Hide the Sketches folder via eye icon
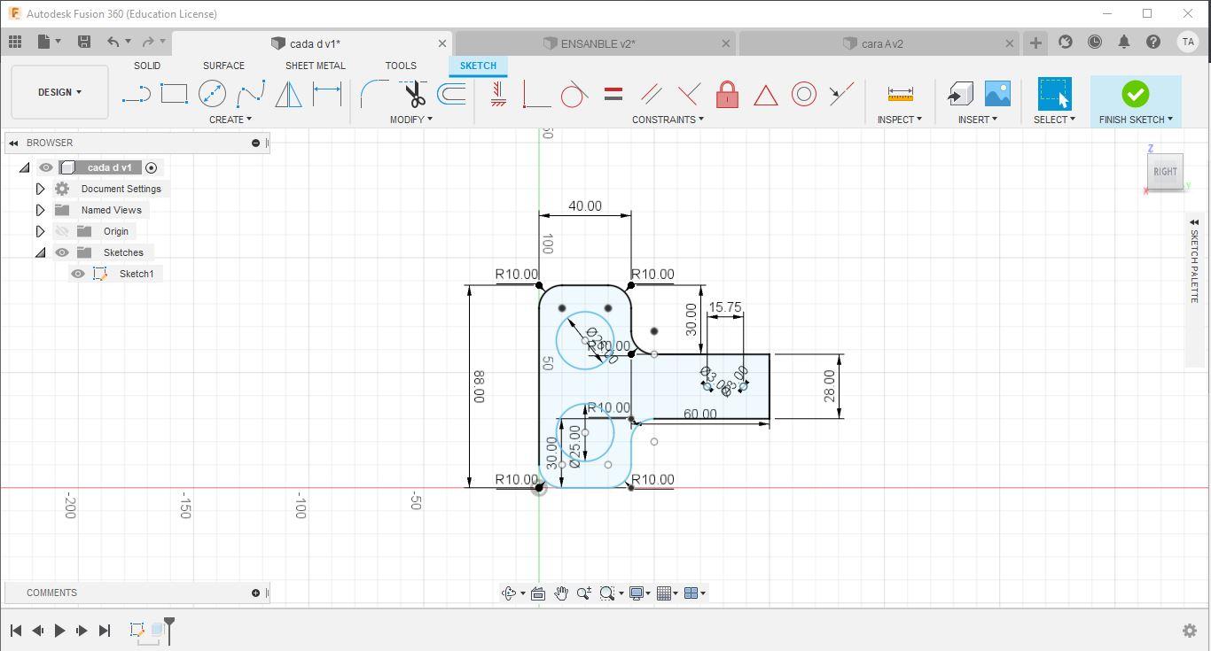 pyautogui.click(x=62, y=252)
